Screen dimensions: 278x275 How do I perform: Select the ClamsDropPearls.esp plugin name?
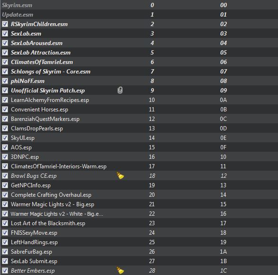(37, 128)
